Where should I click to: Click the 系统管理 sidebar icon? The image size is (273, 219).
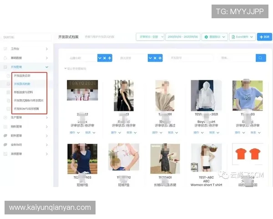click(5, 154)
